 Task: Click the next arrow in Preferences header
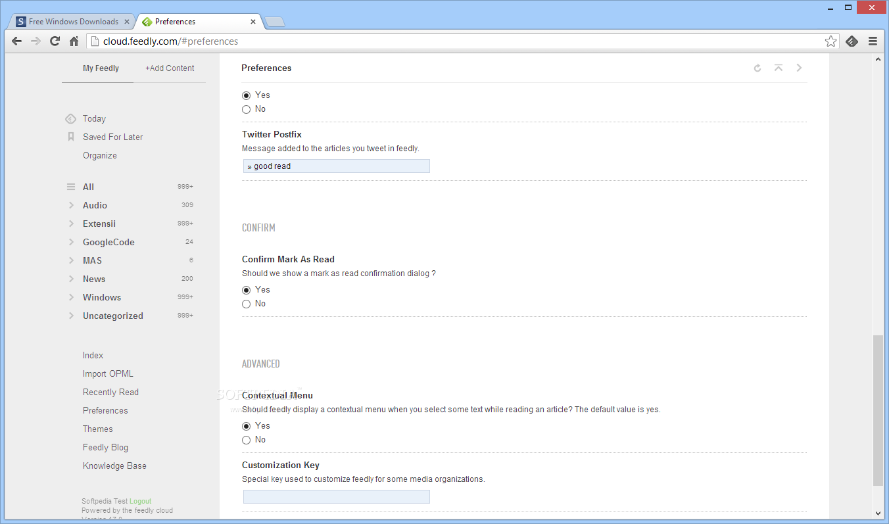(x=799, y=68)
